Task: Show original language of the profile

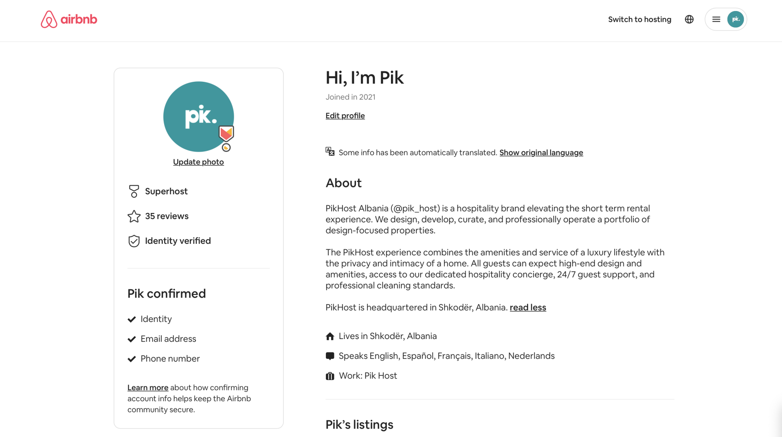Action: (x=541, y=152)
